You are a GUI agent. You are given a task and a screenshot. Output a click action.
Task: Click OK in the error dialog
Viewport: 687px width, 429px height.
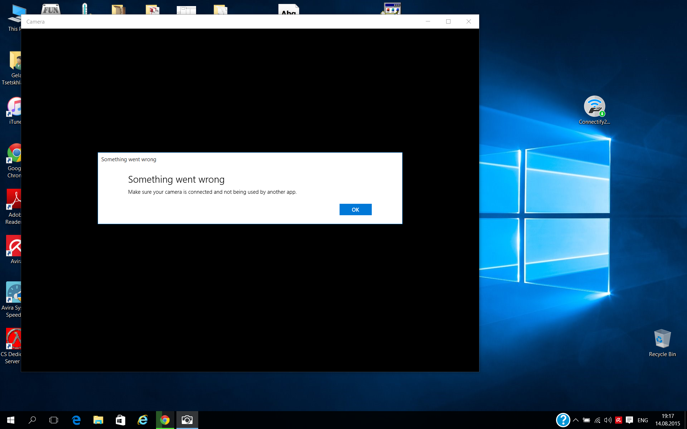click(355, 209)
